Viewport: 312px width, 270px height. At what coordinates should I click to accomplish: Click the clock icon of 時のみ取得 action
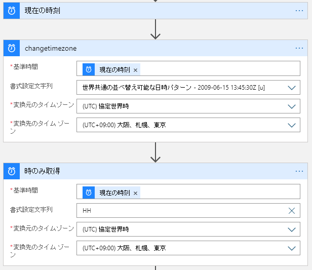point(12,171)
